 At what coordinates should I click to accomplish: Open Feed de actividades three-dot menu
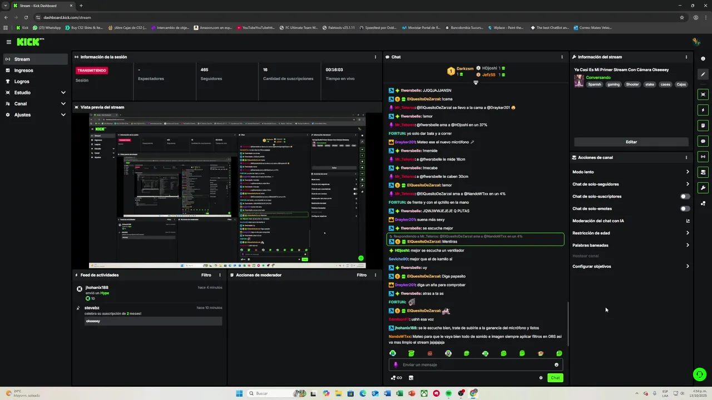(220, 275)
